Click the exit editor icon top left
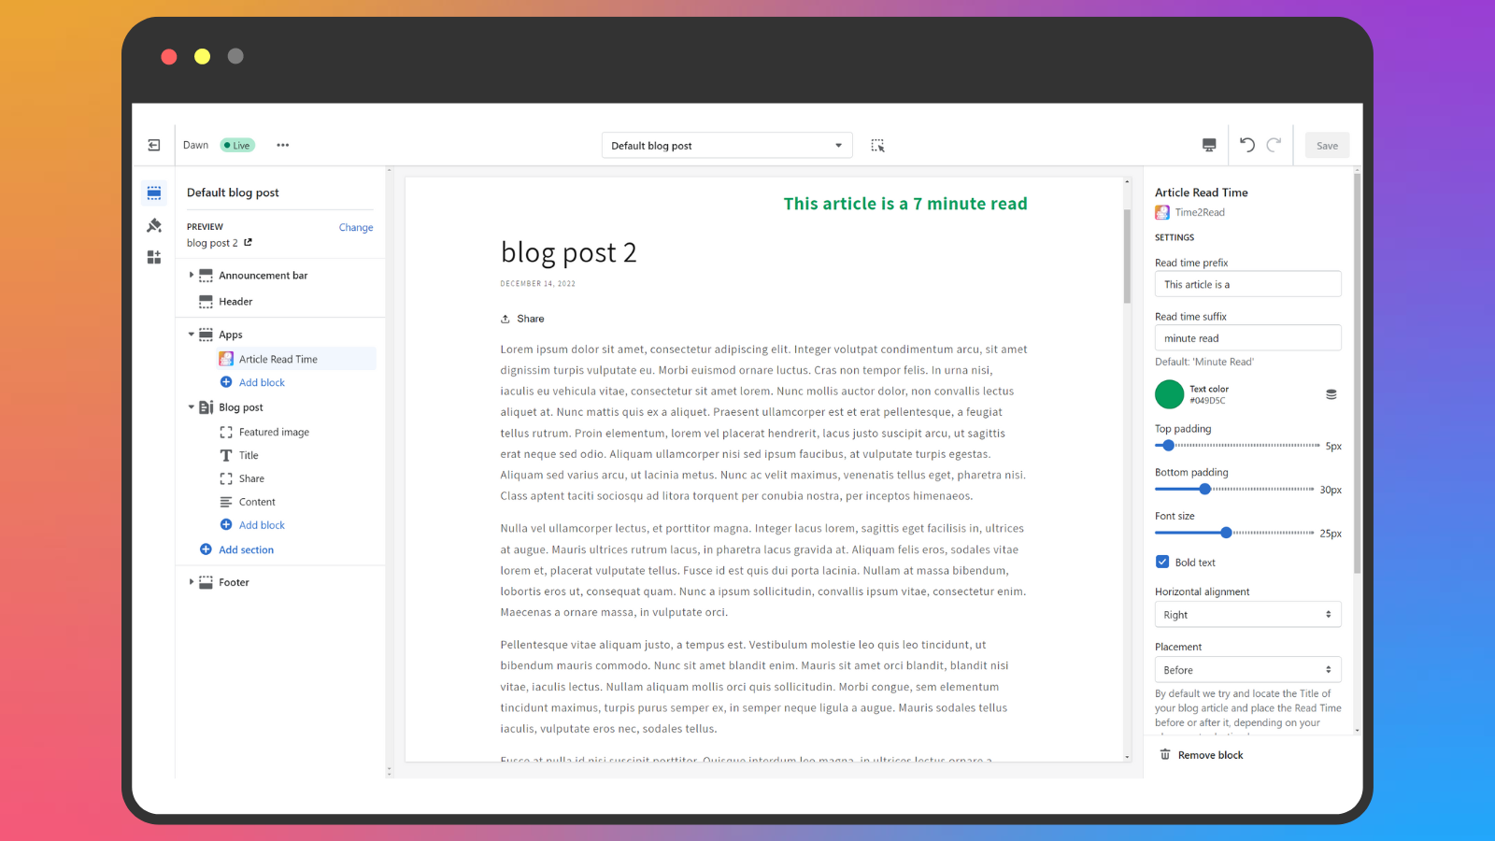This screenshot has width=1495, height=841. point(154,145)
